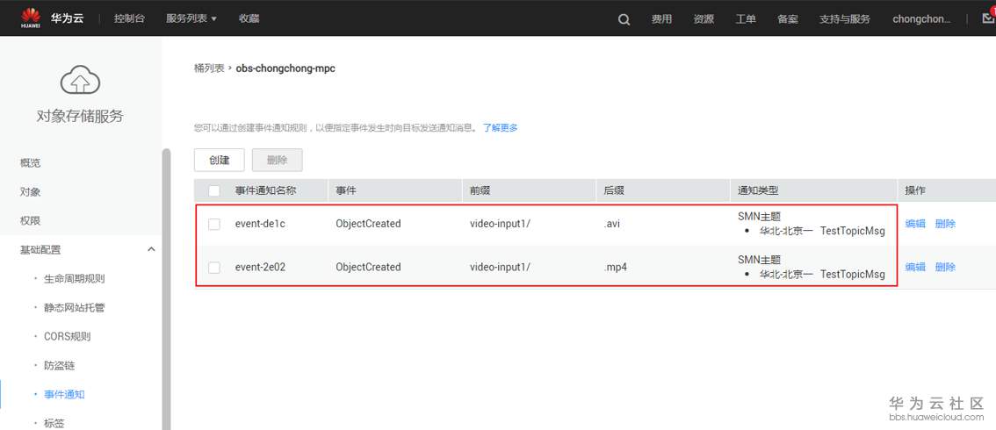The width and height of the screenshot is (996, 430).
Task: Tick the event-2e02 row checkbox
Action: pos(214,268)
